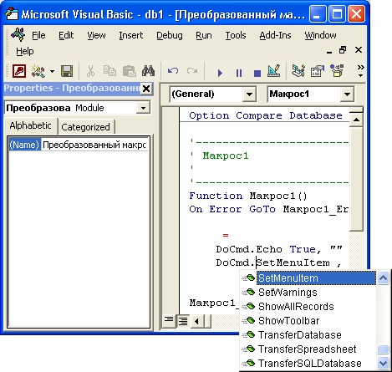
Task: Open the Run menu
Action: [204, 35]
